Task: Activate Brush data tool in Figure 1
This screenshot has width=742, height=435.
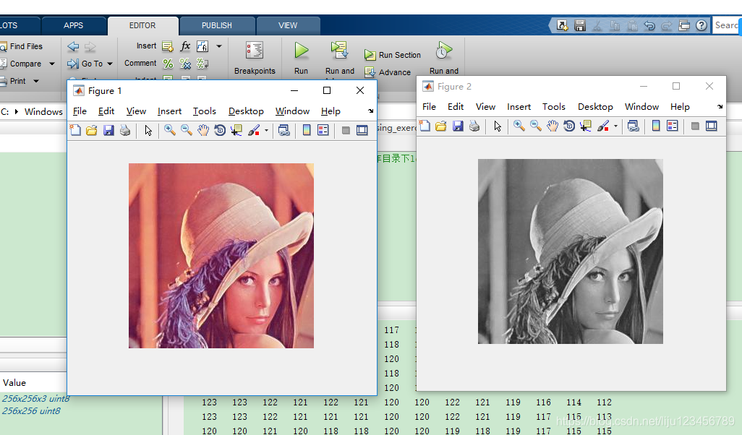Action: pyautogui.click(x=254, y=130)
